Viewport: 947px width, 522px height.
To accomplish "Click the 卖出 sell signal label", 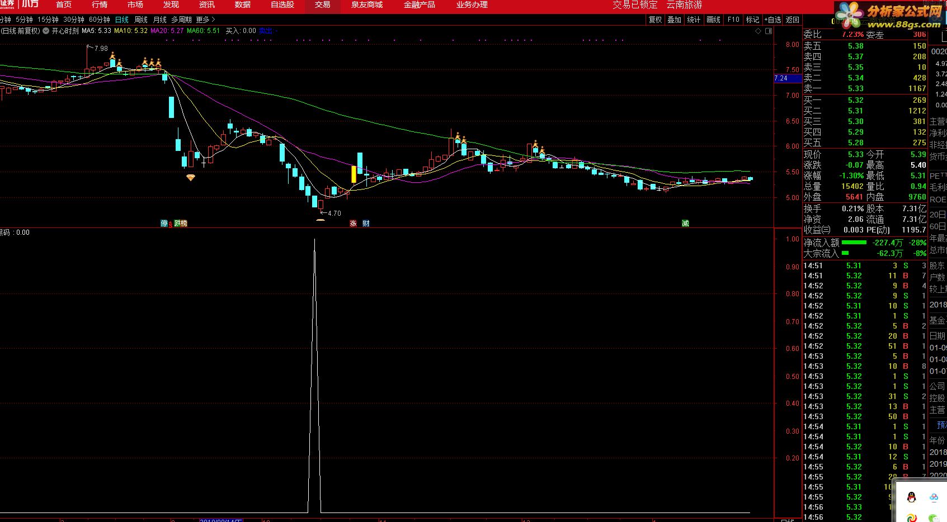I will 266,31.
